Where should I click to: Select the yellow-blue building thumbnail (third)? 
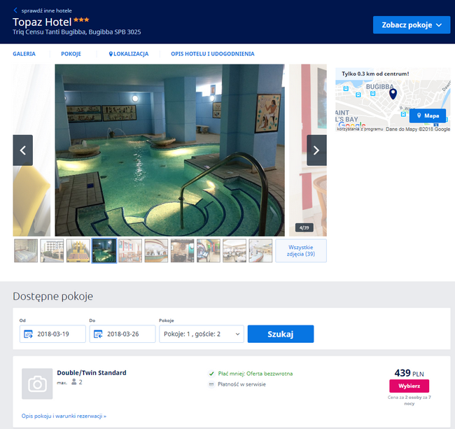[x=78, y=251]
